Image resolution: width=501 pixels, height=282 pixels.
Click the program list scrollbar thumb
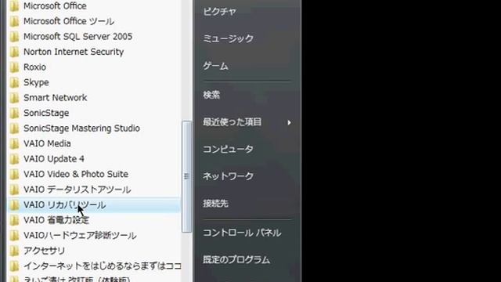[x=186, y=176]
